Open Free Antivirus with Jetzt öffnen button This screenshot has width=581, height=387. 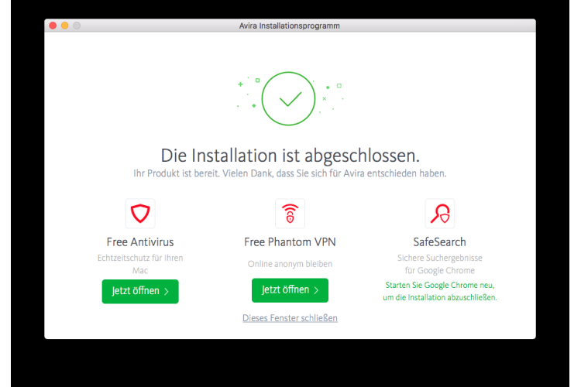point(140,292)
